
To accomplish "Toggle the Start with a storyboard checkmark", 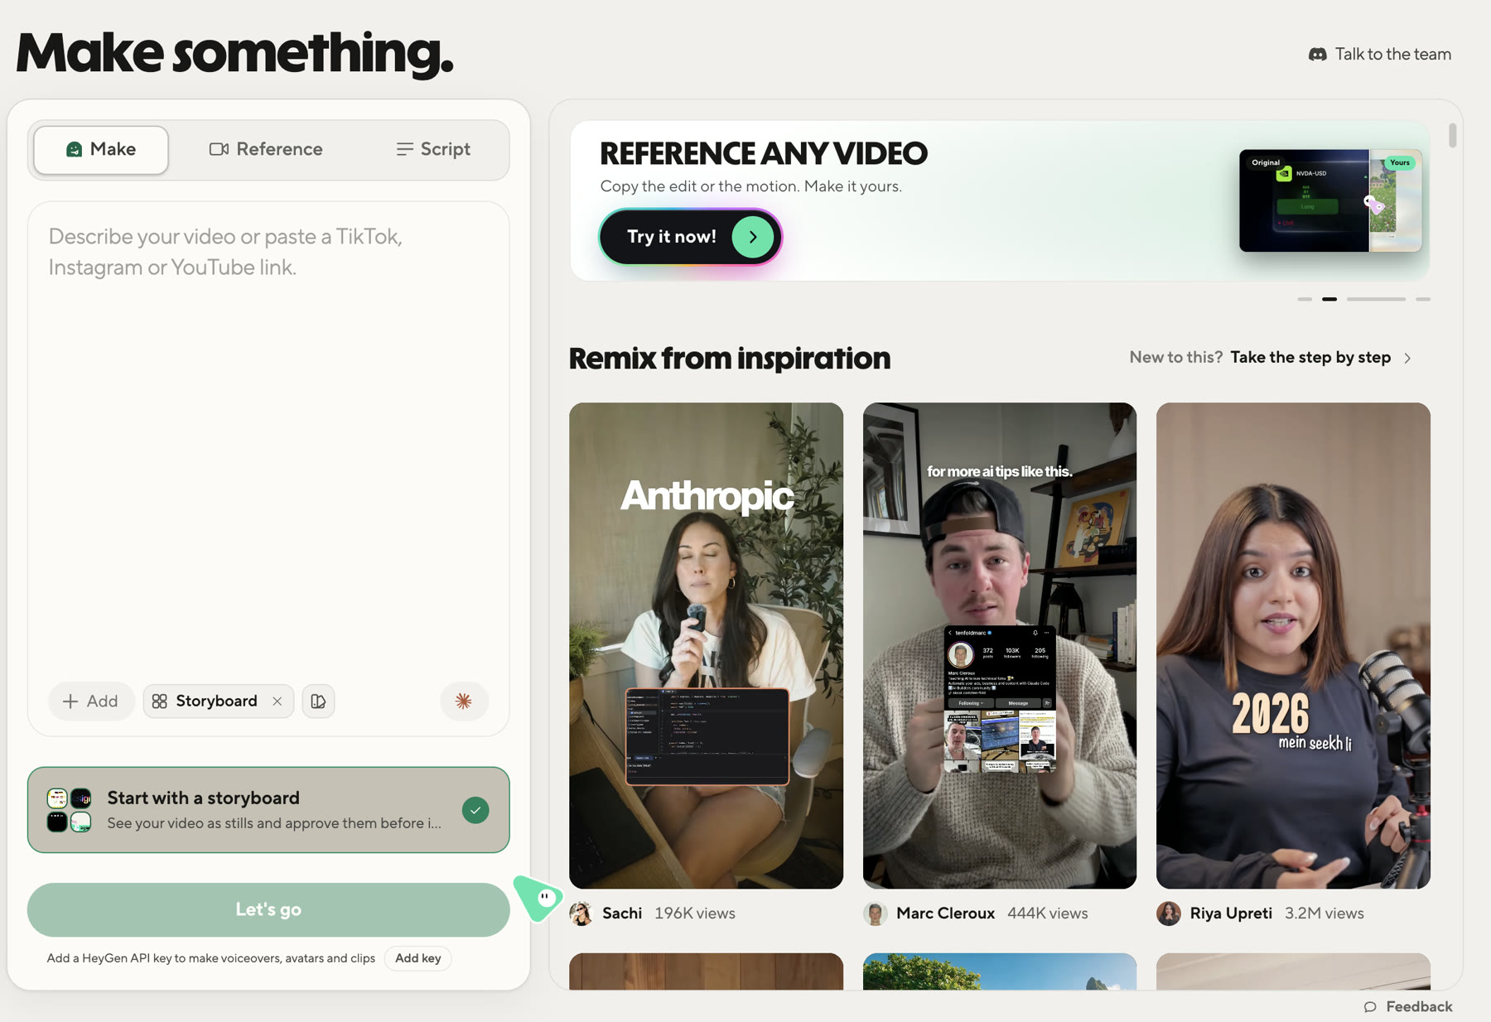I will tap(475, 810).
